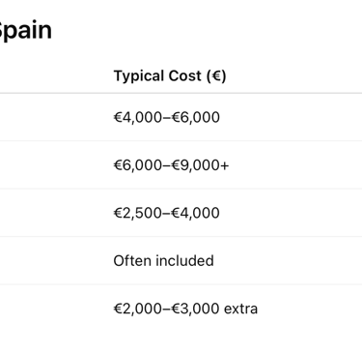The height and width of the screenshot is (354, 362).
Task: Click the €6,000 value ending the first row
Action: pos(196,117)
